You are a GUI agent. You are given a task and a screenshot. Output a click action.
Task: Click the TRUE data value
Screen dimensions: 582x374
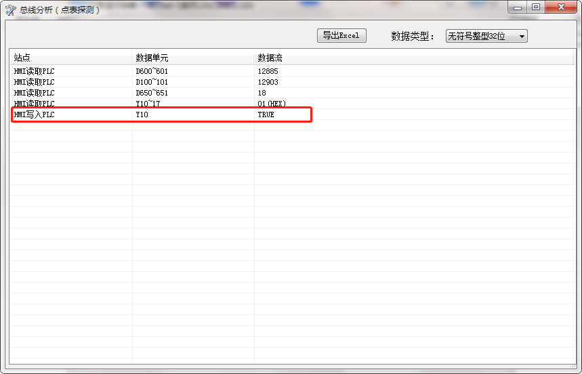coord(266,115)
